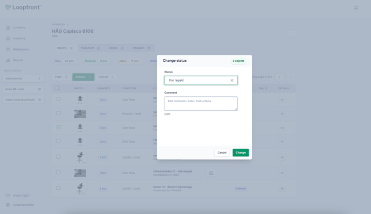Switch to Placement tab
The height and width of the screenshot is (214, 371).
(x=90, y=48)
